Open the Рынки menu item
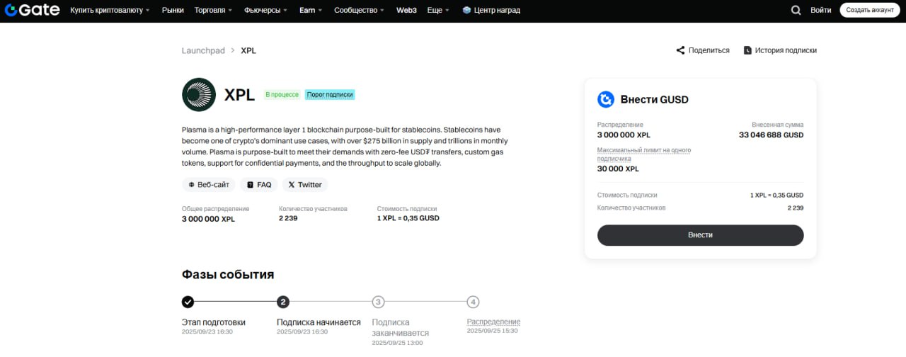 pyautogui.click(x=173, y=11)
